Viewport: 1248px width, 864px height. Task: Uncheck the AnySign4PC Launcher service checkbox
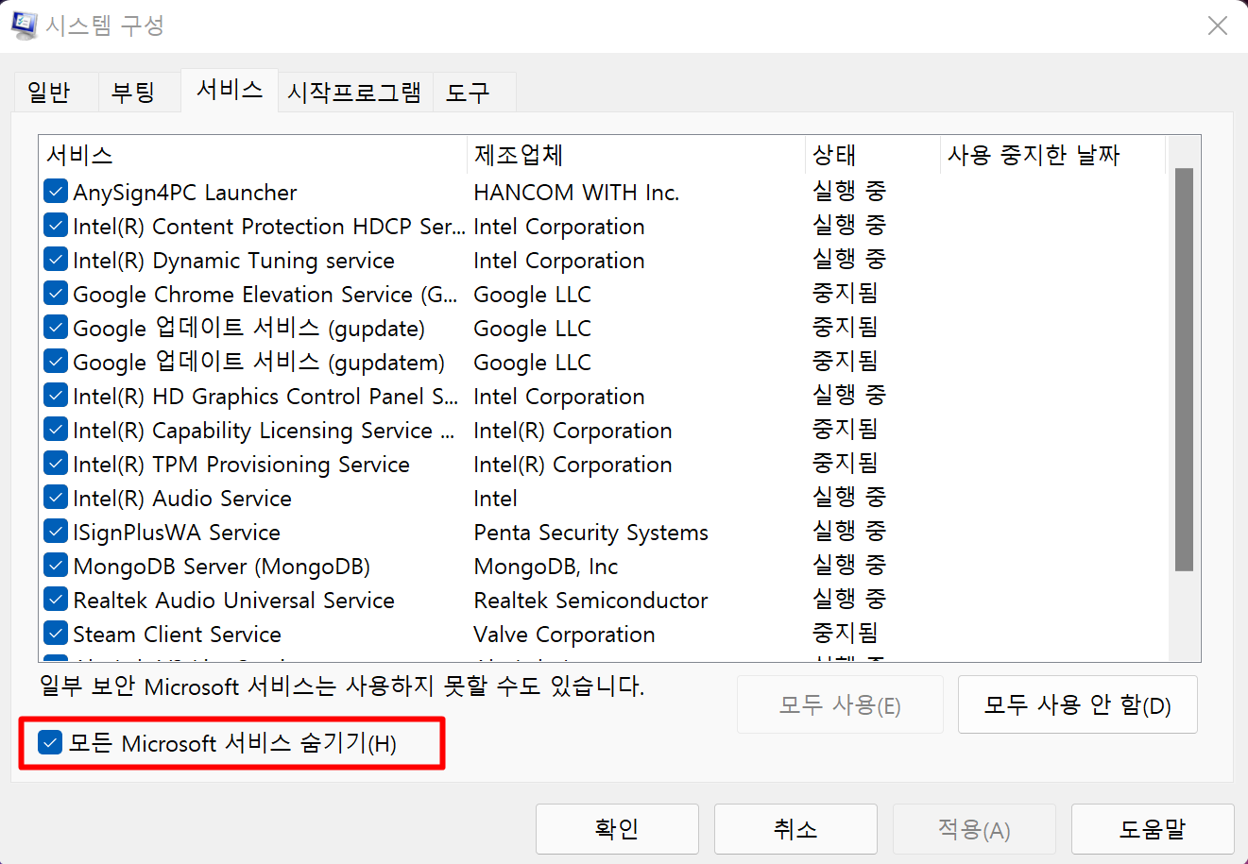pyautogui.click(x=56, y=192)
